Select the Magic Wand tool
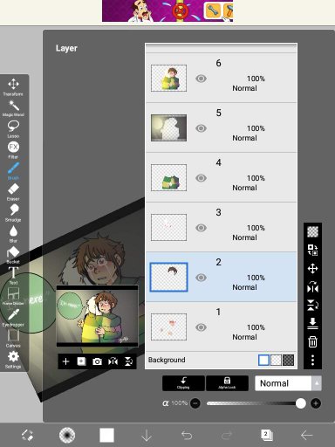 click(13, 108)
